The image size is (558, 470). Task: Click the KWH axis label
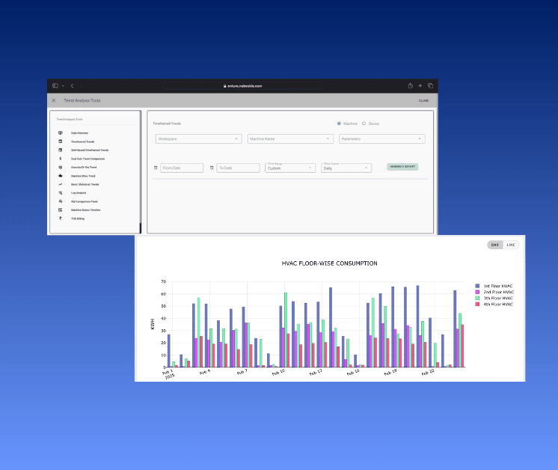(153, 324)
